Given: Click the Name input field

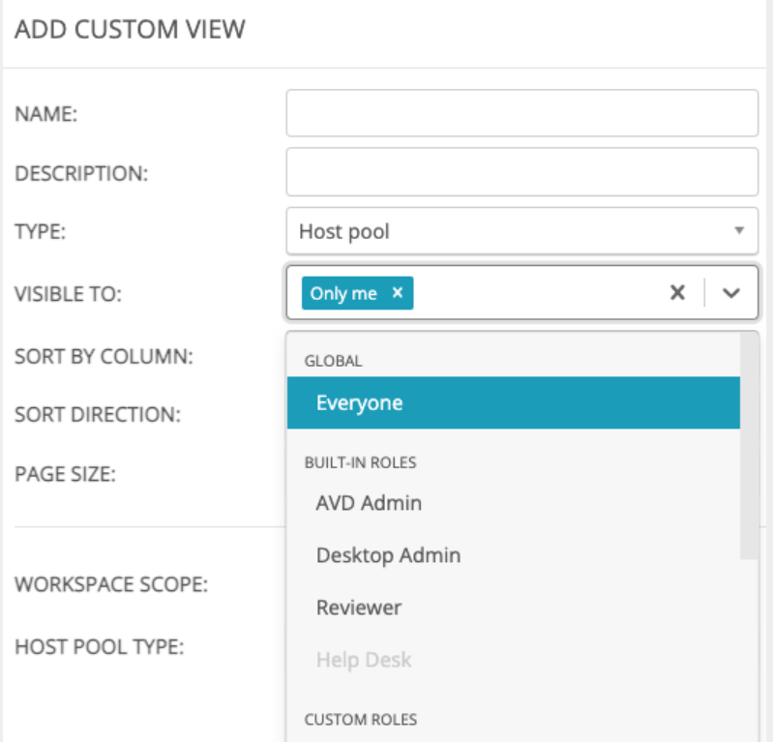Looking at the screenshot, I should 521,113.
